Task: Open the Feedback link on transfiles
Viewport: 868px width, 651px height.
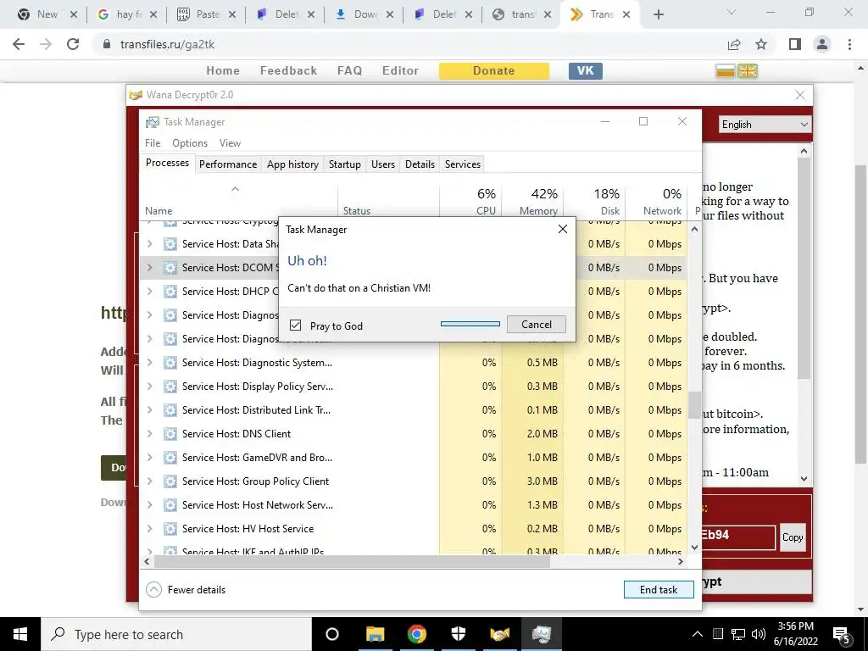Action: pyautogui.click(x=288, y=71)
